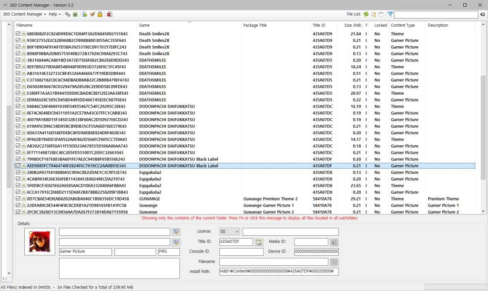Sort list by Filename column header

click(x=76, y=25)
